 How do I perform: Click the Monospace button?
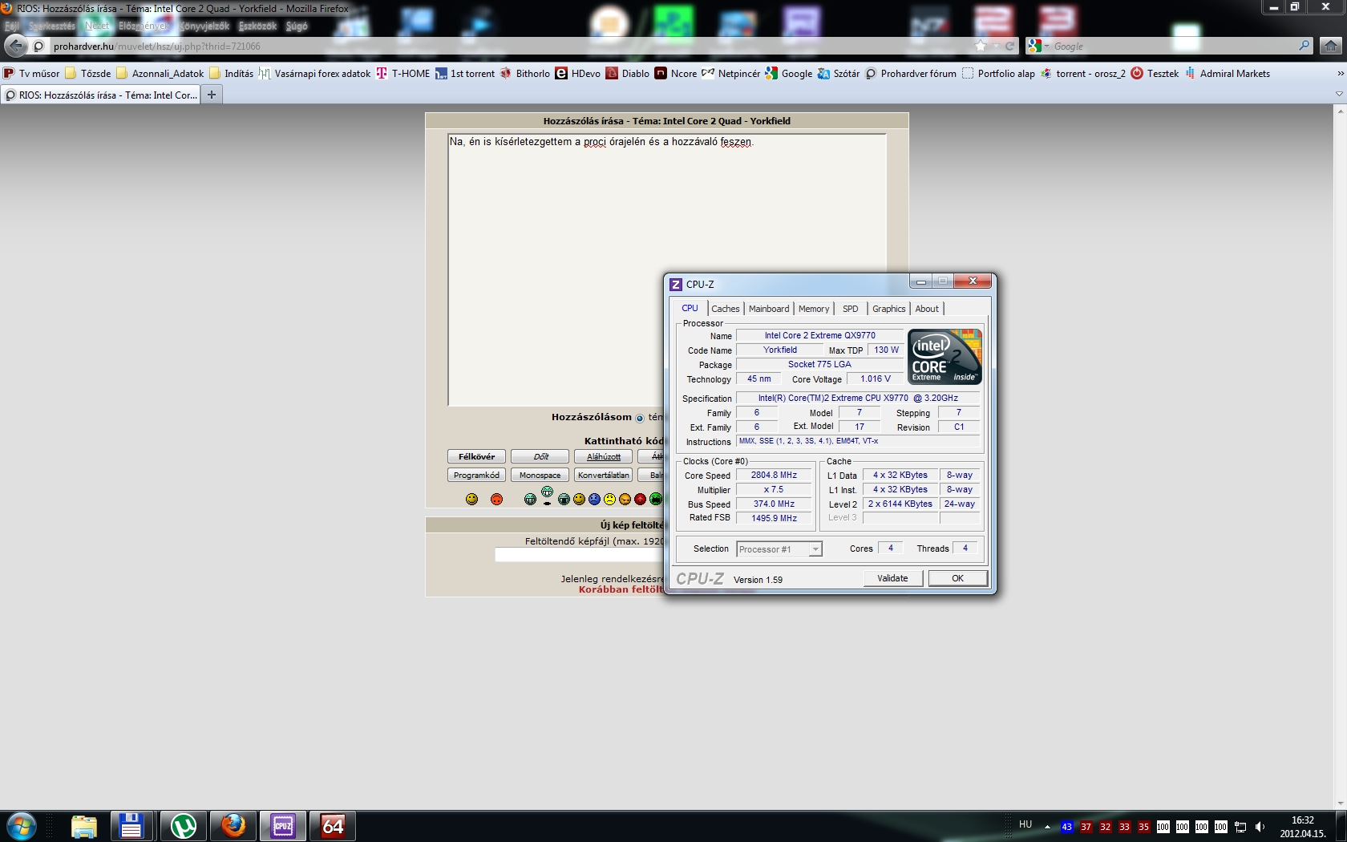(x=540, y=475)
